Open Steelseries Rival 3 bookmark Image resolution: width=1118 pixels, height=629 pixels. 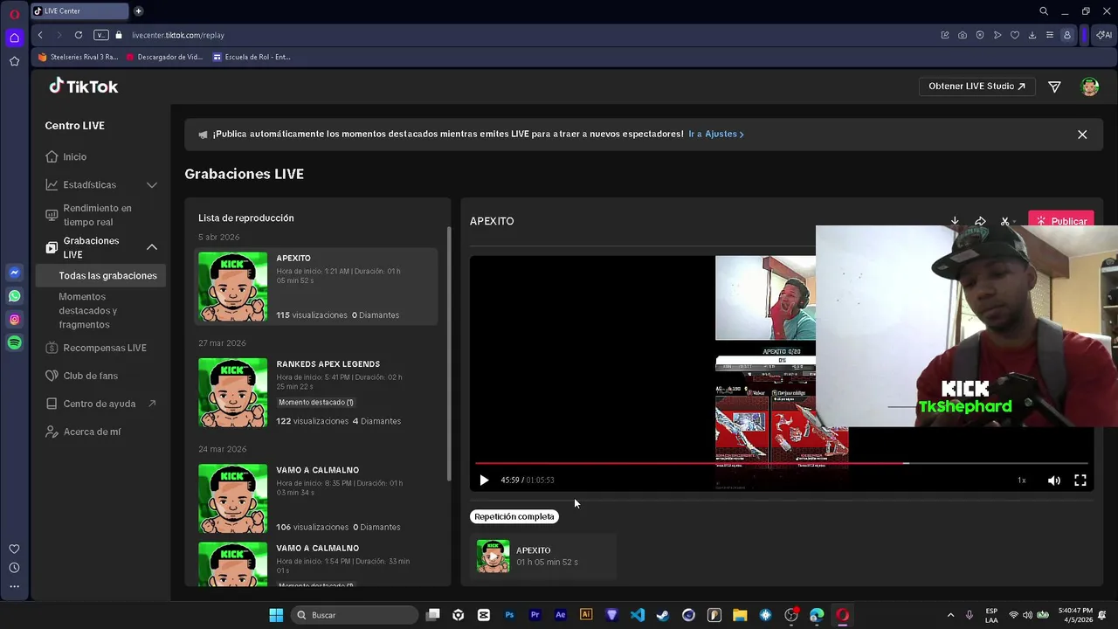[78, 57]
